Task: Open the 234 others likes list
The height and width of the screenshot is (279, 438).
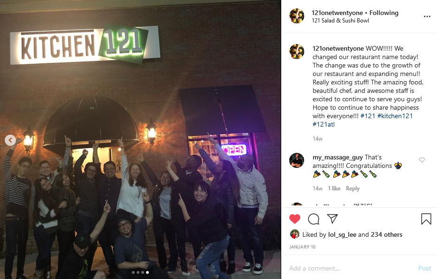Action: pyautogui.click(x=387, y=234)
